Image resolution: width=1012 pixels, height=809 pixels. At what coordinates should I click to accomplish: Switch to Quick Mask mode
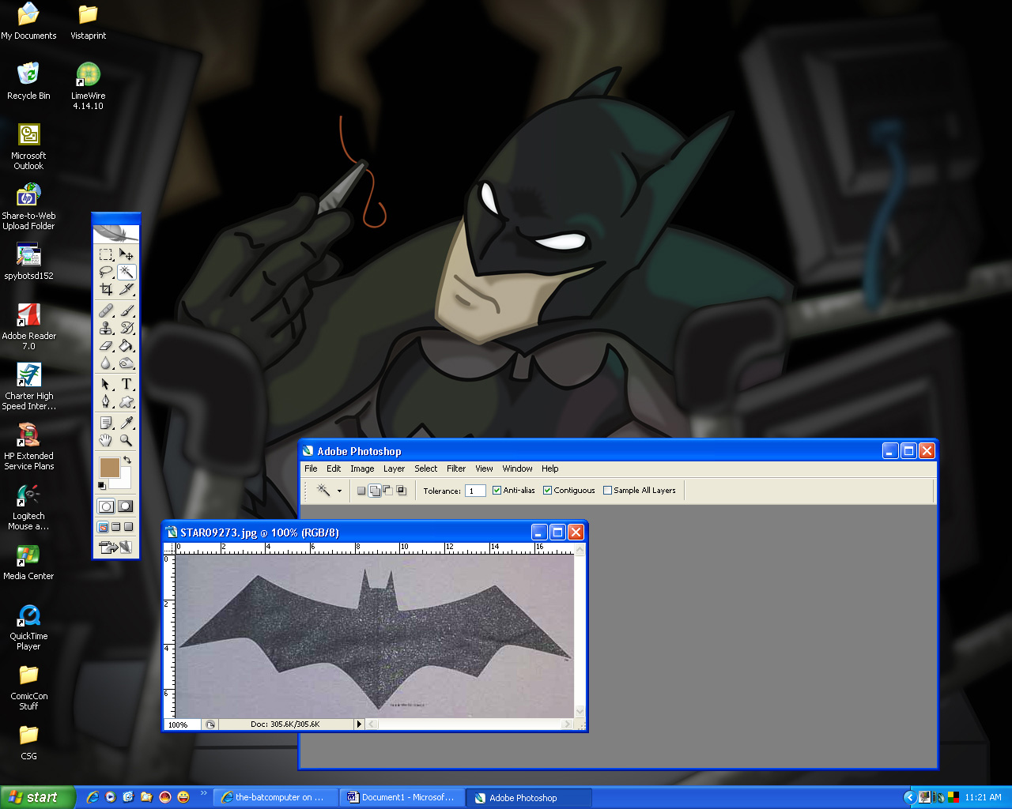pos(126,506)
